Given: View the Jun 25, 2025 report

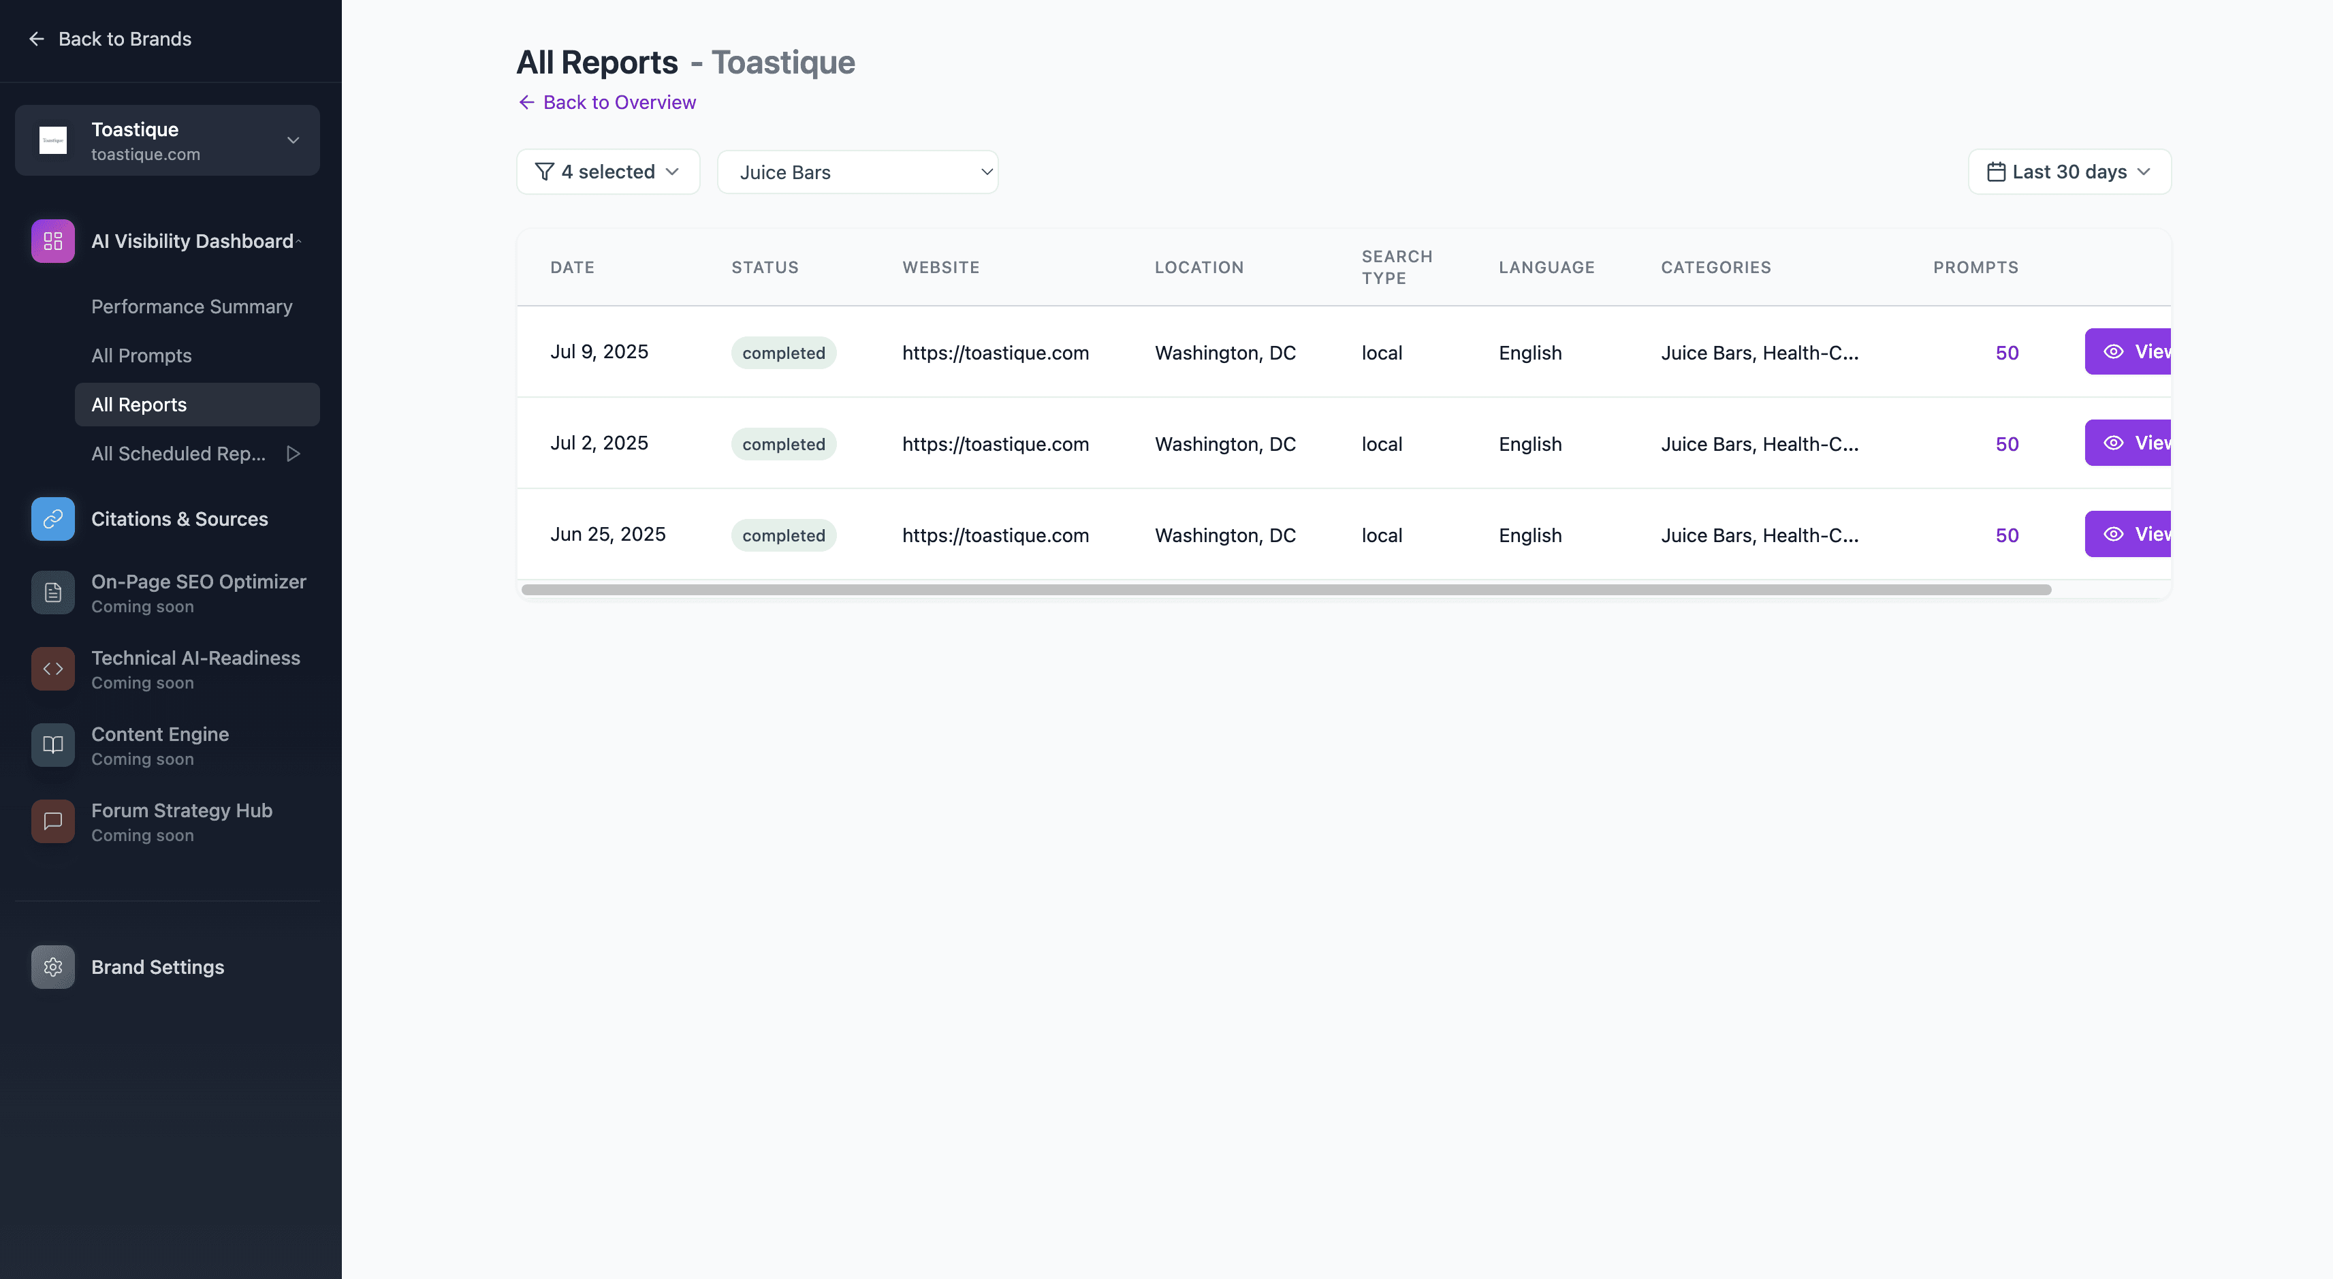Looking at the screenshot, I should 2128,535.
